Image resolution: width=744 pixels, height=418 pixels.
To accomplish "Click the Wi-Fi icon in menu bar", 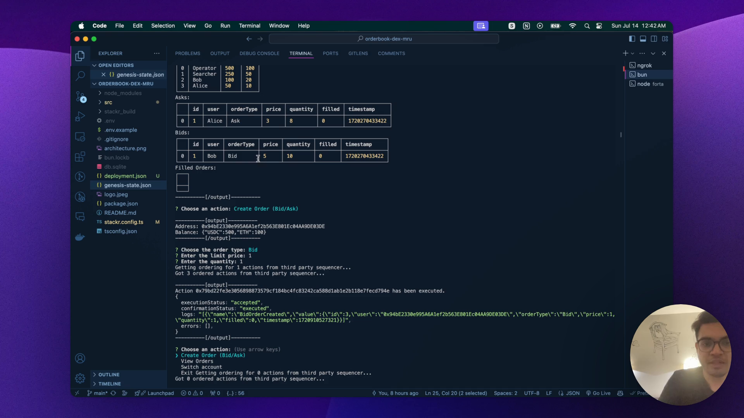I will click(572, 26).
